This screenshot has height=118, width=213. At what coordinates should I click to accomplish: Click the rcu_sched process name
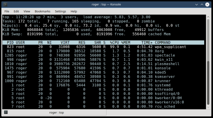pyautogui.click(x=165, y=106)
